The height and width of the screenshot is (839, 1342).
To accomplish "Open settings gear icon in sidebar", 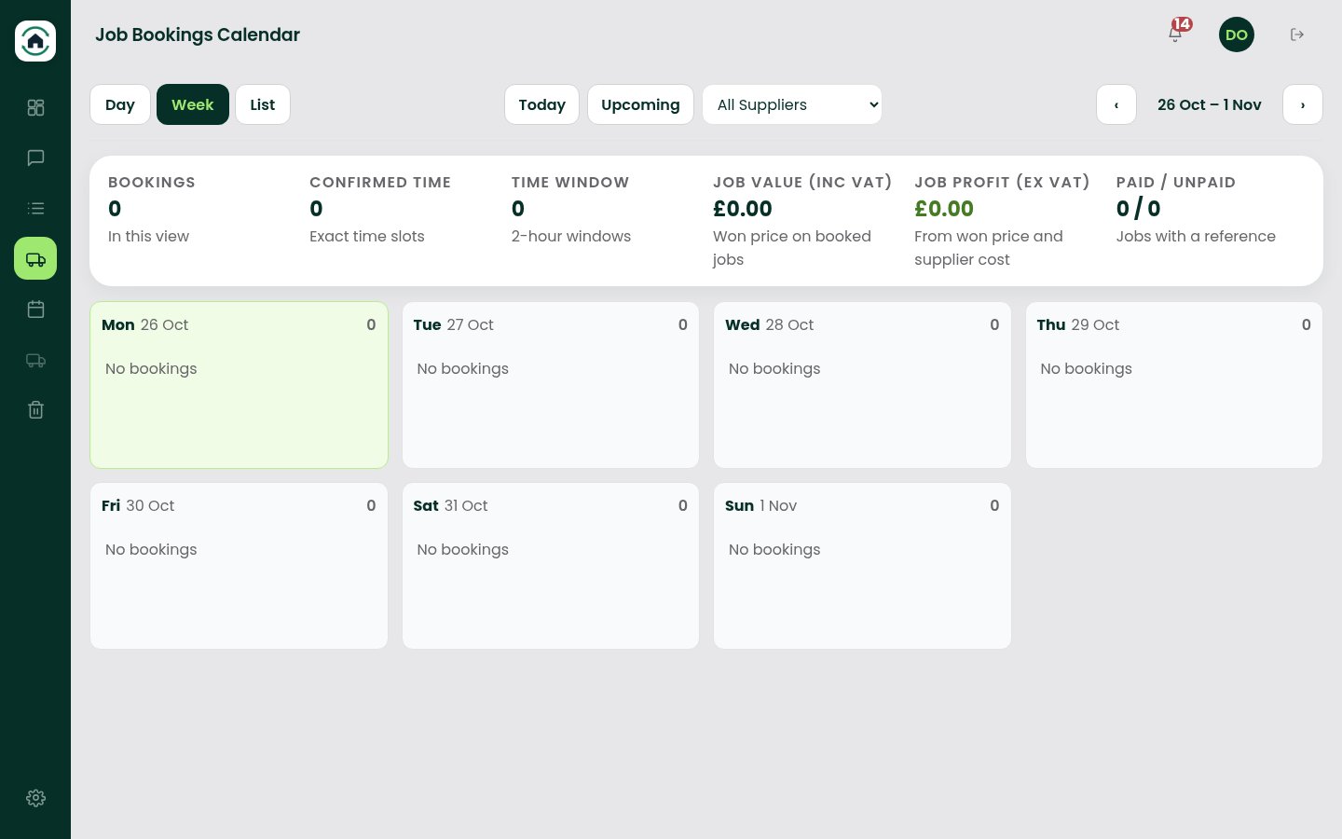I will click(x=35, y=798).
